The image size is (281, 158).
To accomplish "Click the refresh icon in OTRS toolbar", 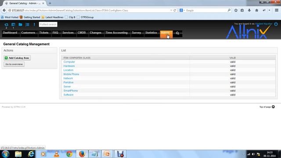I will point(6,25).
